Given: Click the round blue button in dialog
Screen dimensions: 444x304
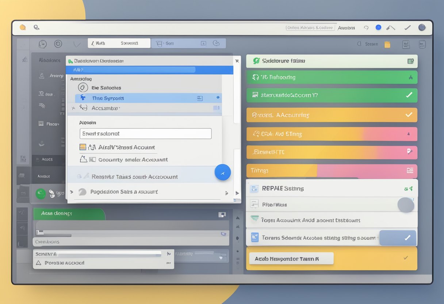Looking at the screenshot, I should pos(222,172).
